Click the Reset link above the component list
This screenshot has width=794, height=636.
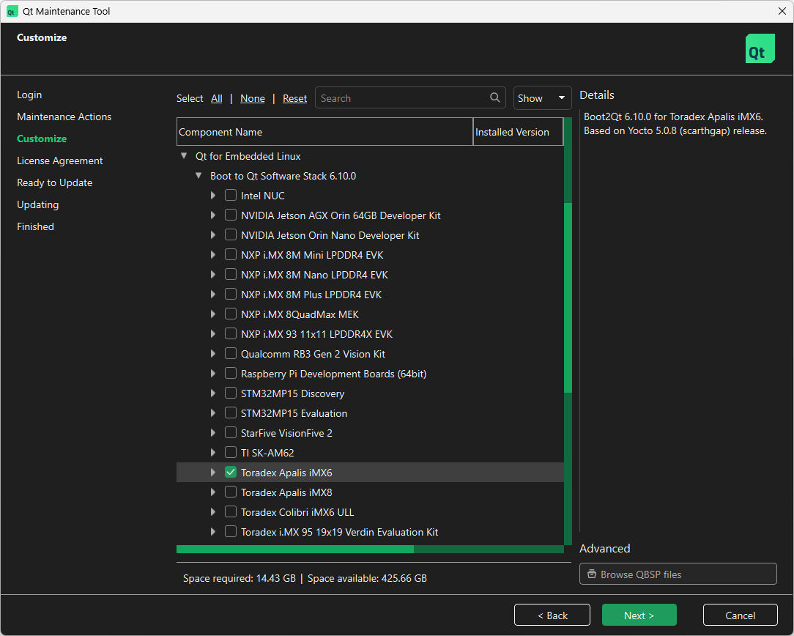pyautogui.click(x=294, y=97)
